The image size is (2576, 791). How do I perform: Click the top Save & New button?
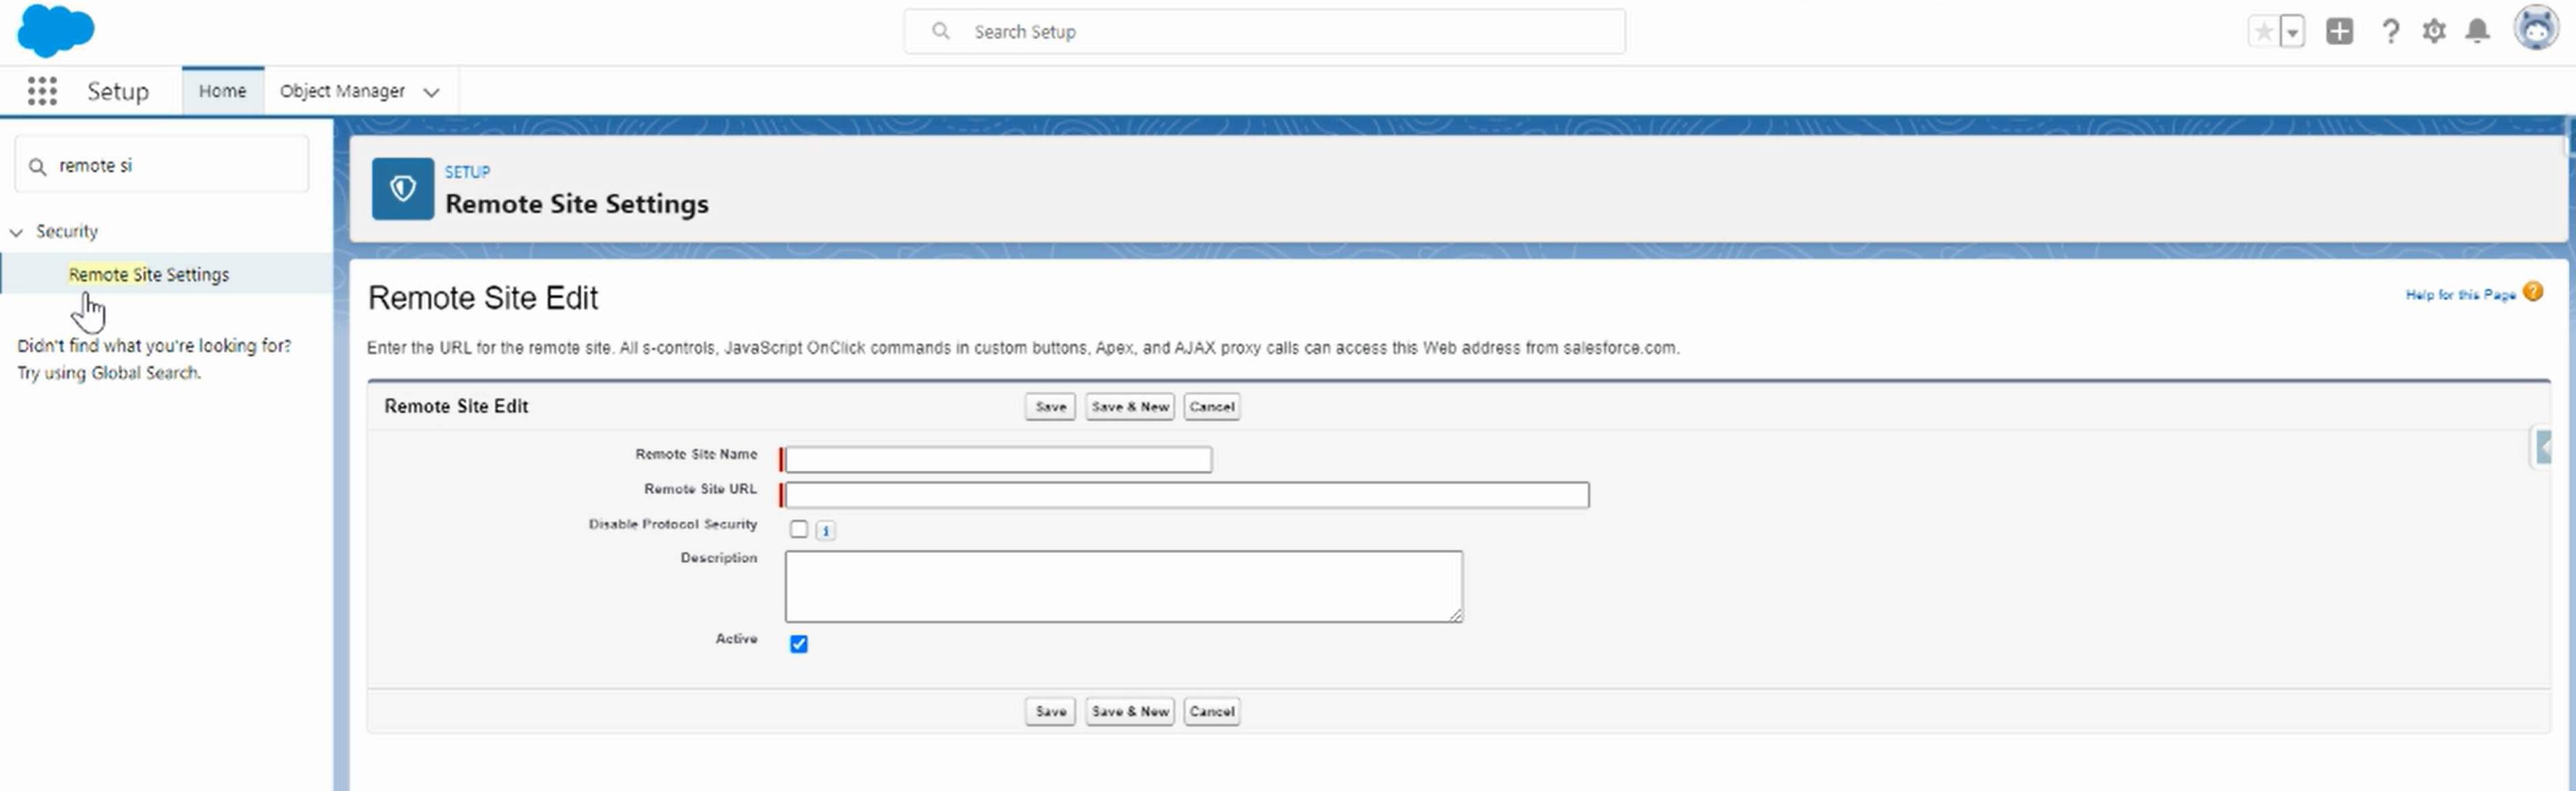(1130, 407)
